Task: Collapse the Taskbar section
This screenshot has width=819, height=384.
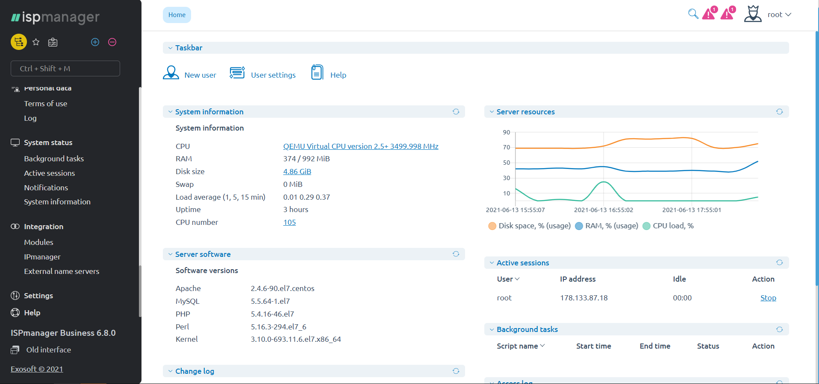Action: [x=171, y=48]
